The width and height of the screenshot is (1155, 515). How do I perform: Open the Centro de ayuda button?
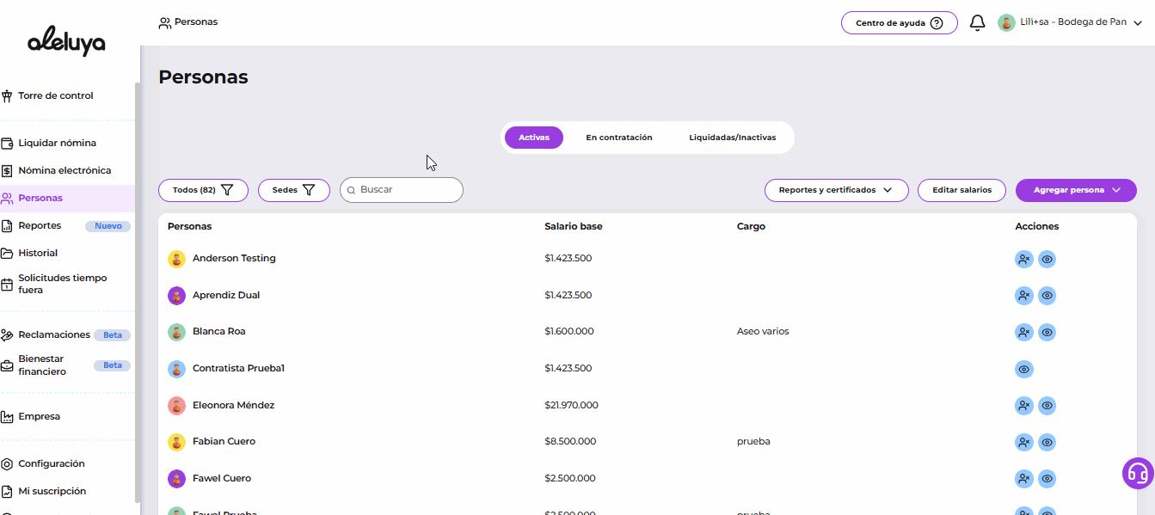(899, 23)
